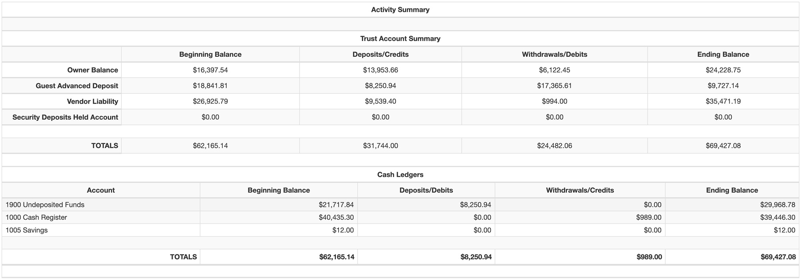Click the Deposits/Credits column header

380,54
